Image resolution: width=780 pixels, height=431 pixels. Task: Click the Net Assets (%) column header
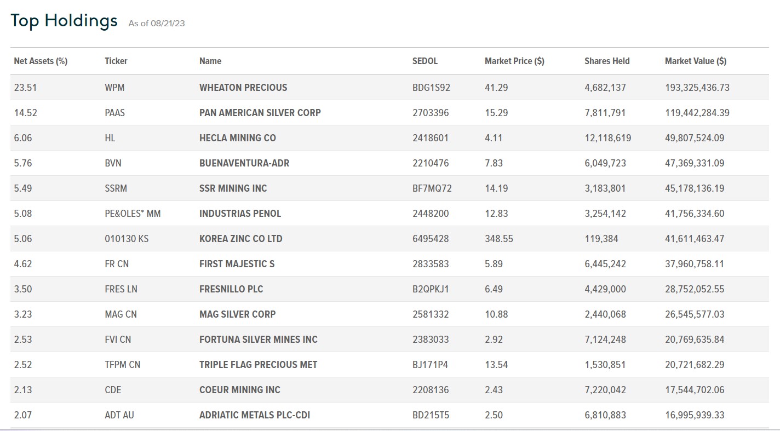[41, 61]
